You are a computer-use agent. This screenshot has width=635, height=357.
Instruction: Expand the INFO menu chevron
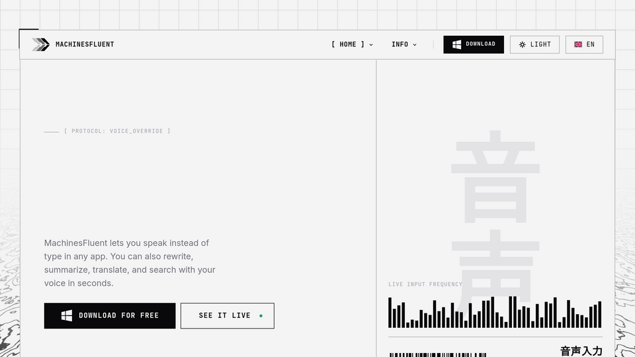[x=415, y=45]
